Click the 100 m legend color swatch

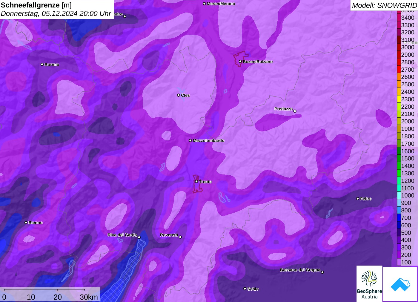point(399,262)
